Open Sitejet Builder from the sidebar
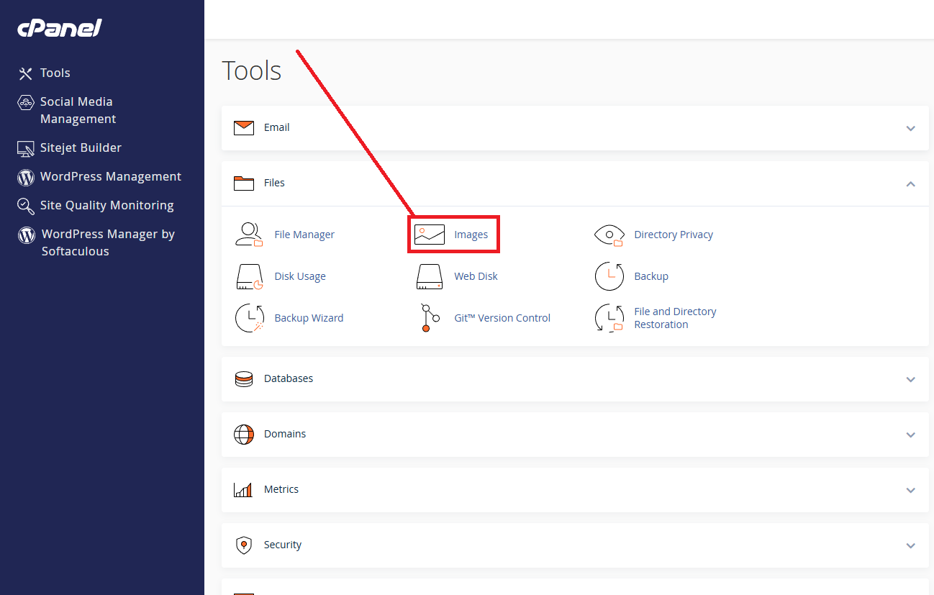This screenshot has height=595, width=934. point(81,147)
